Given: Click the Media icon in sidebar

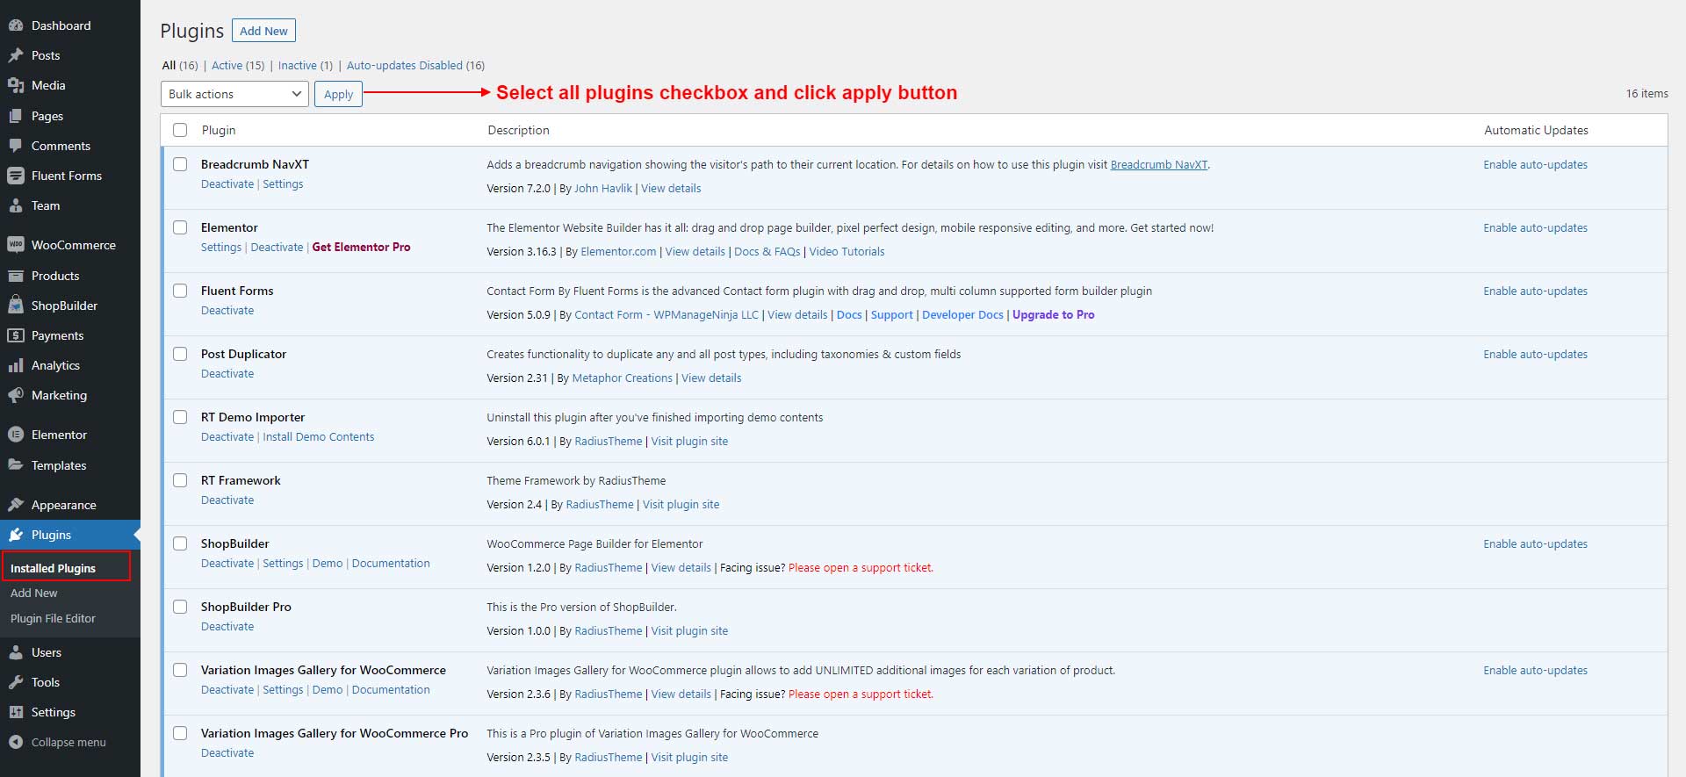Looking at the screenshot, I should (x=16, y=85).
